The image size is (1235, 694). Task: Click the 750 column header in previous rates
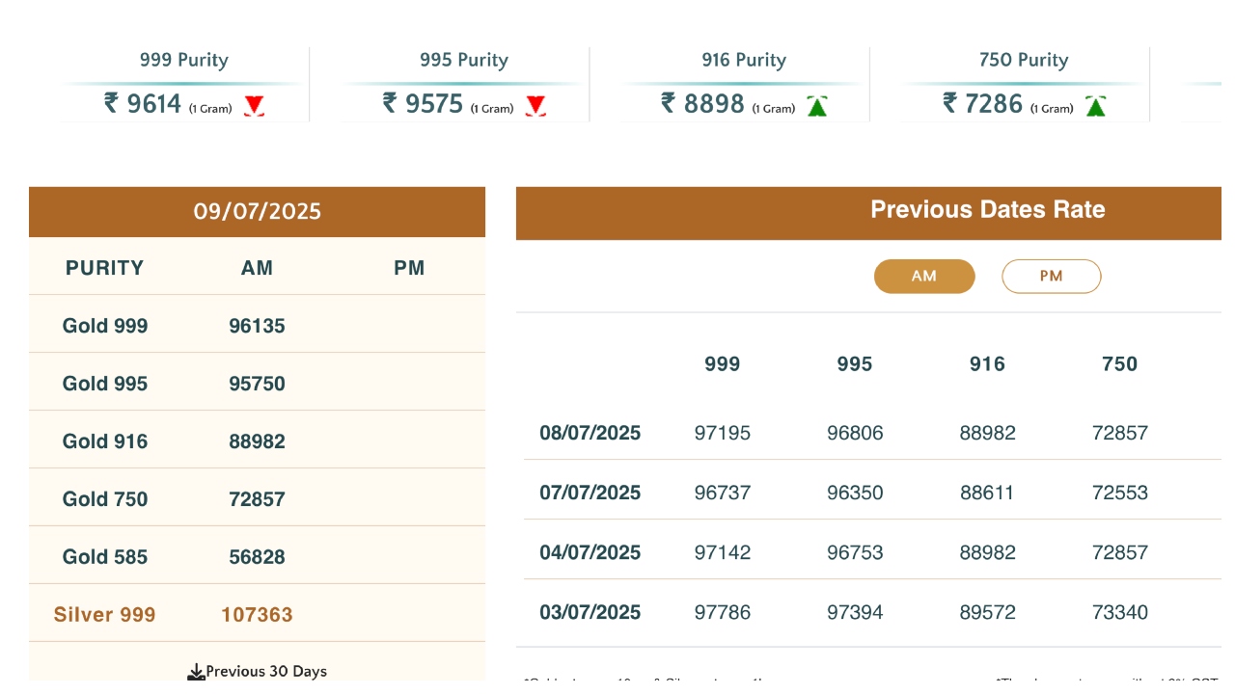coord(1119,364)
